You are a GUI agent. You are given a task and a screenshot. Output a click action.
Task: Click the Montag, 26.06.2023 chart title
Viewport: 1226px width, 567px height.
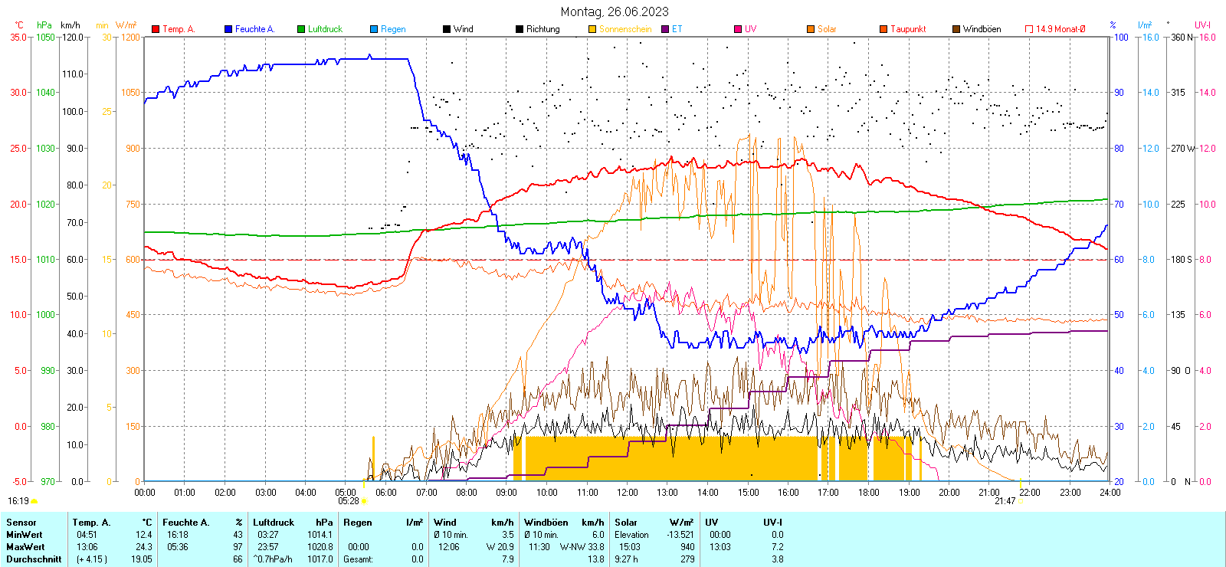click(x=614, y=11)
